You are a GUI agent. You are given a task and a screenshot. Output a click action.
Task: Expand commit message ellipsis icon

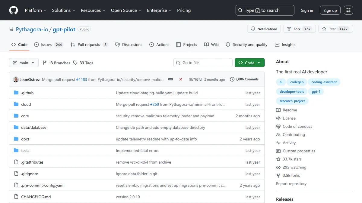[x=170, y=79]
